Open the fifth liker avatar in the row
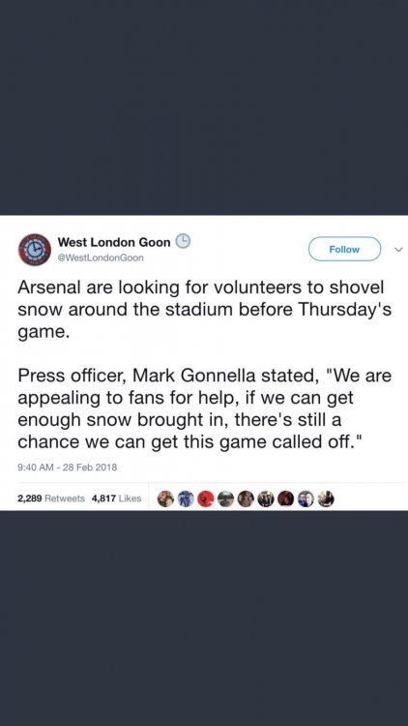The image size is (408, 726). tap(246, 499)
